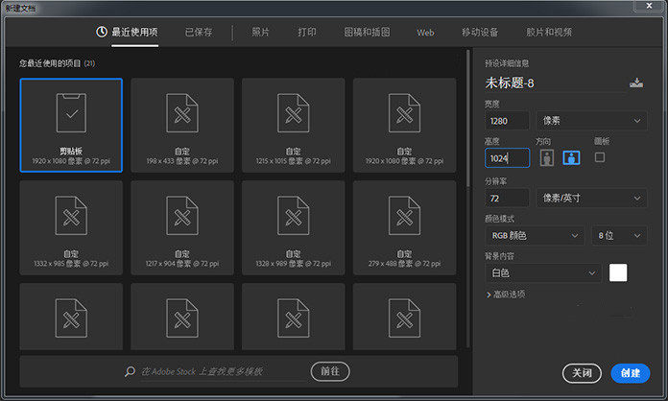
Task: Choose the custom 1215 x 1015 preset
Action: point(294,125)
